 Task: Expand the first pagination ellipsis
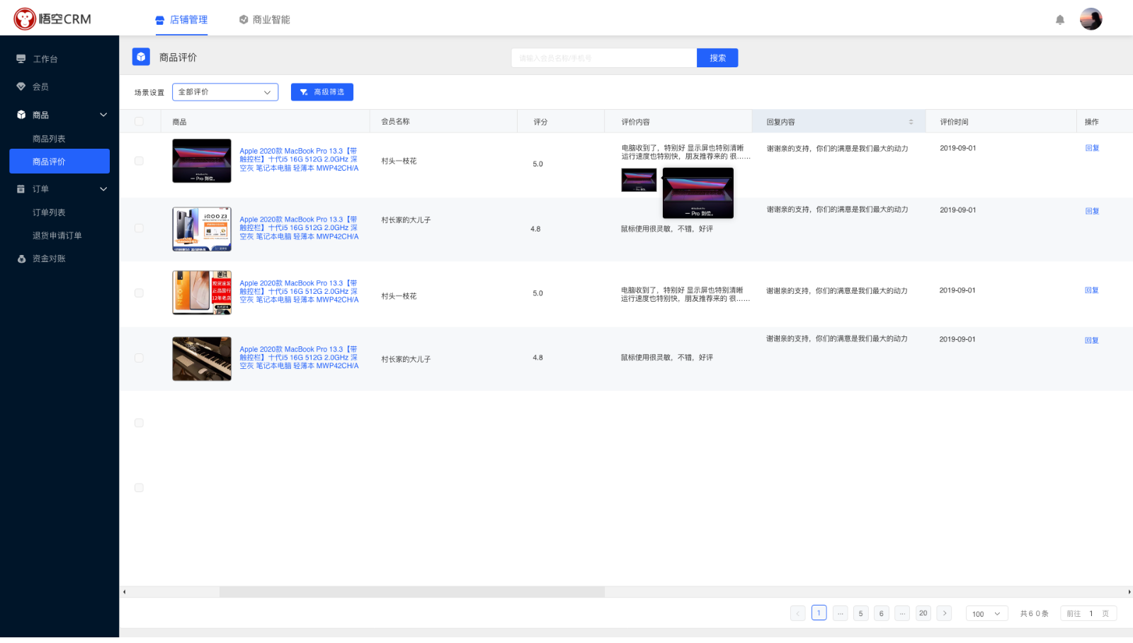[x=840, y=613]
